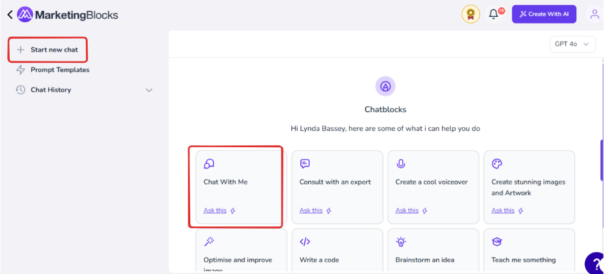The height and width of the screenshot is (274, 604).
Task: Select the Write a code card
Action: pyautogui.click(x=337, y=250)
